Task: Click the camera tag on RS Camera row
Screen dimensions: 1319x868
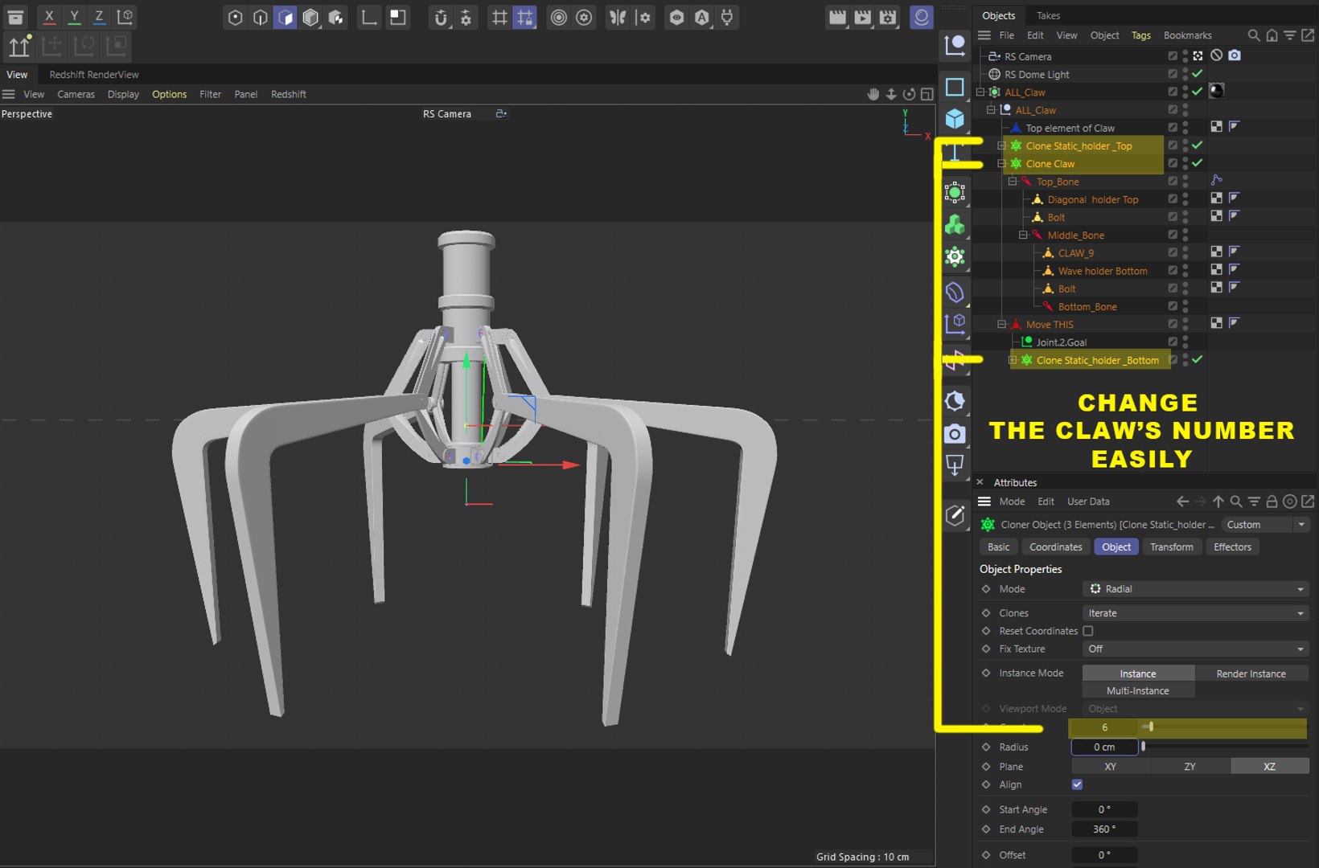Action: coord(1235,55)
